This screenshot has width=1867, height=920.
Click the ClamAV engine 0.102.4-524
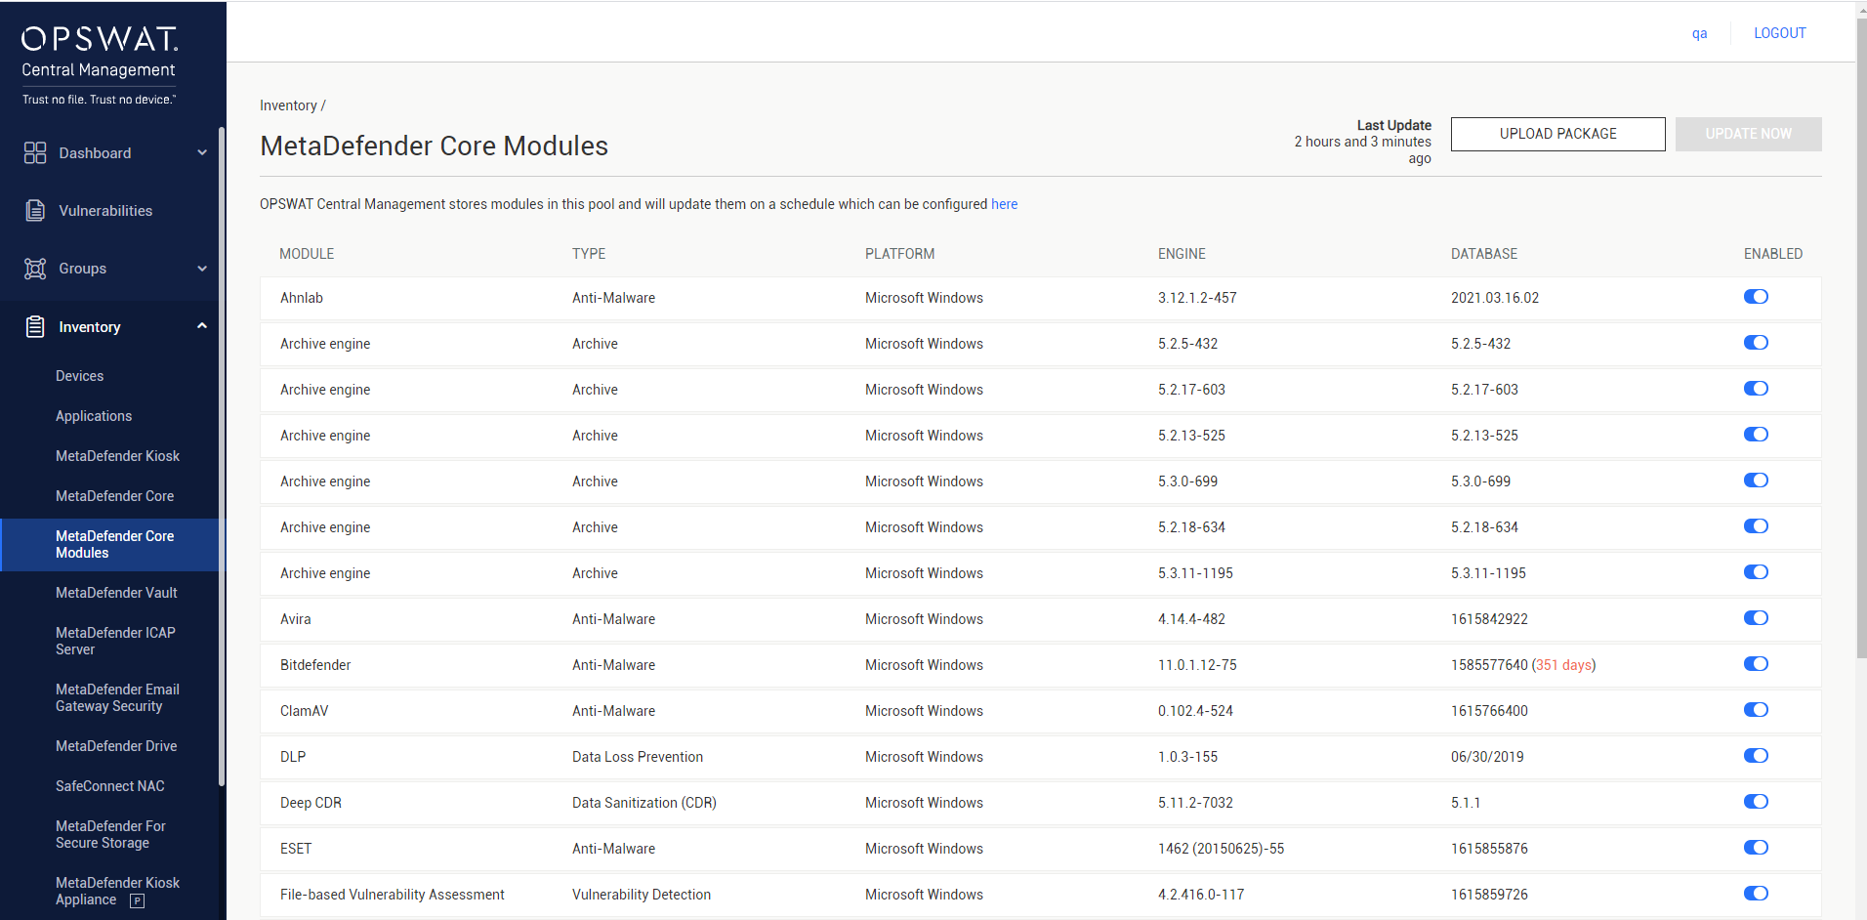click(x=1195, y=711)
